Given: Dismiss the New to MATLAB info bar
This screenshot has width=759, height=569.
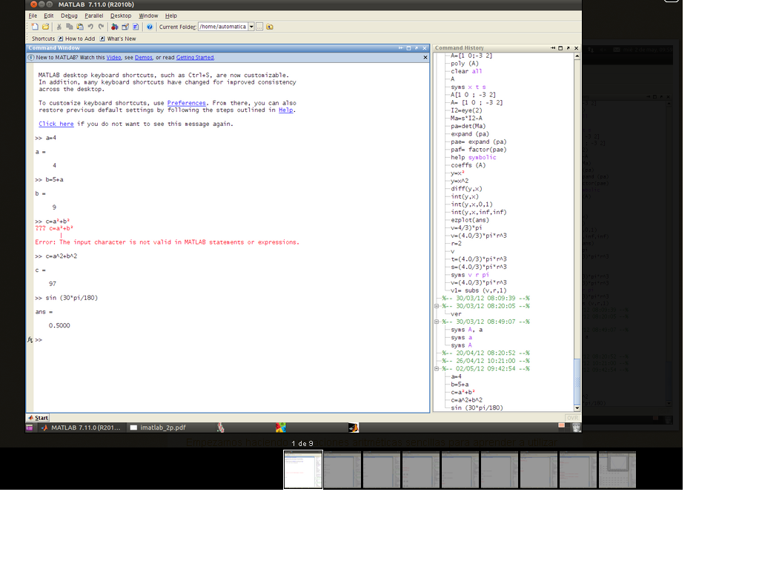Looking at the screenshot, I should point(425,57).
